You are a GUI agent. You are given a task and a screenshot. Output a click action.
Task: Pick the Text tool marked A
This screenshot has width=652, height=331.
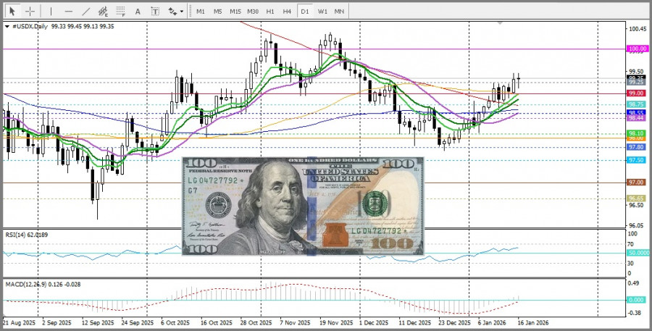[x=138, y=12]
